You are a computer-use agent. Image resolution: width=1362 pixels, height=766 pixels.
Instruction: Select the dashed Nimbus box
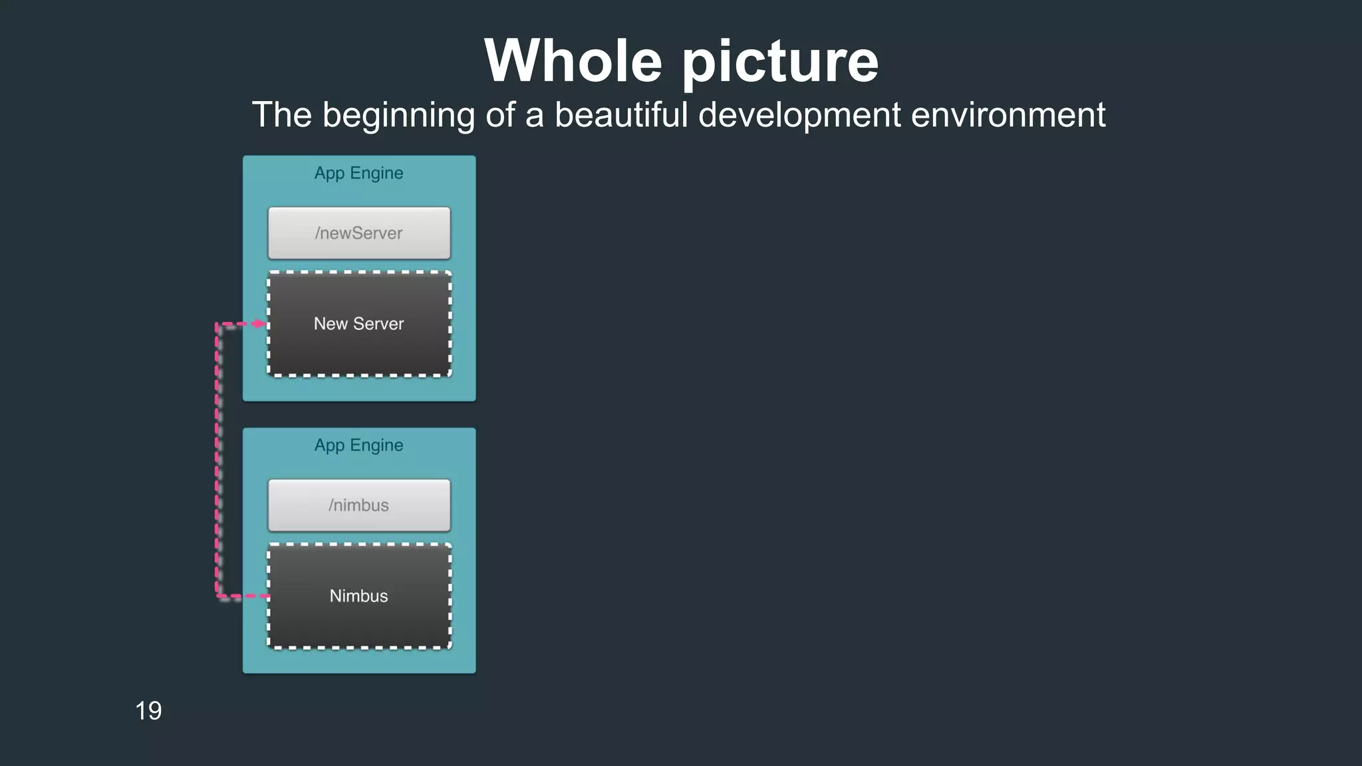click(359, 596)
